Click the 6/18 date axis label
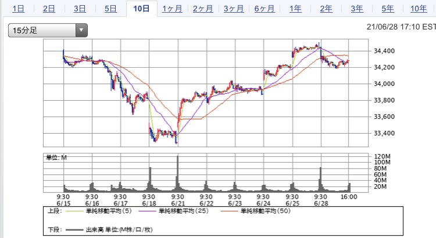This screenshot has height=238, width=436. [149, 203]
